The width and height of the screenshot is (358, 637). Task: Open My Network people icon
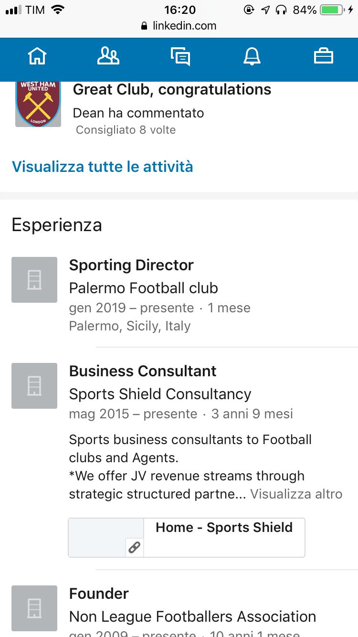108,56
